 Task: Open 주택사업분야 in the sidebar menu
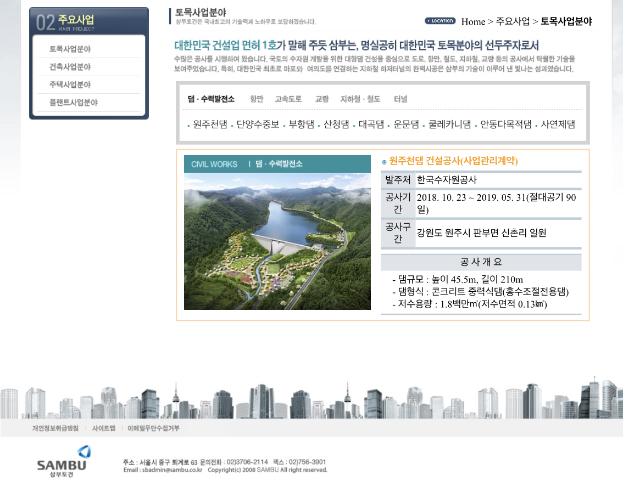(x=70, y=84)
